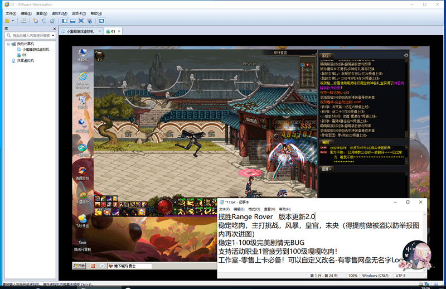Image resolution: width=446 pixels, height=289 pixels.
Task: Open the snapshot manager icon
Action: (52, 21)
